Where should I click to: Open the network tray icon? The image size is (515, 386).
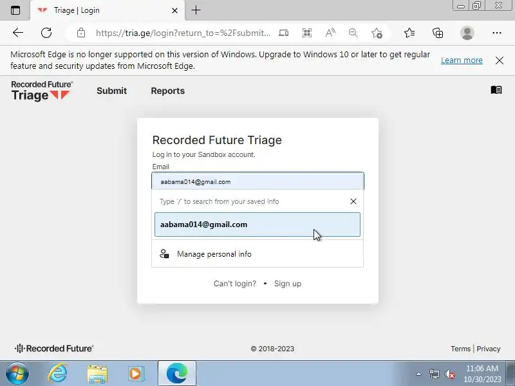tap(434, 374)
